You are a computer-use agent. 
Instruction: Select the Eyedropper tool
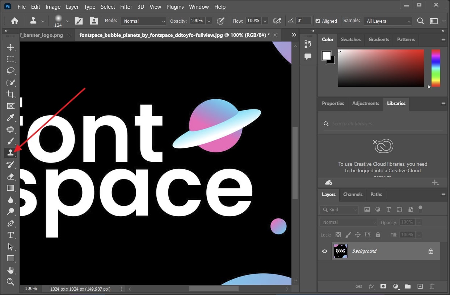coord(10,118)
